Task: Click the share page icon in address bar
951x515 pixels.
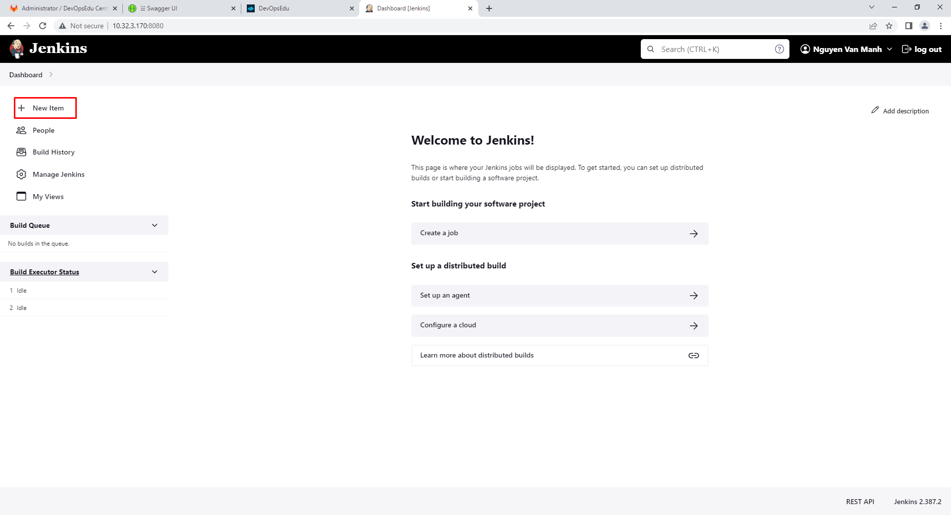Action: (873, 26)
